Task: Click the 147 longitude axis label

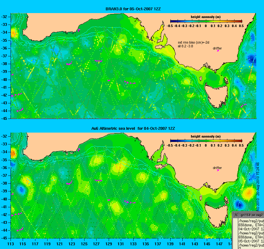Action: pos(219,244)
